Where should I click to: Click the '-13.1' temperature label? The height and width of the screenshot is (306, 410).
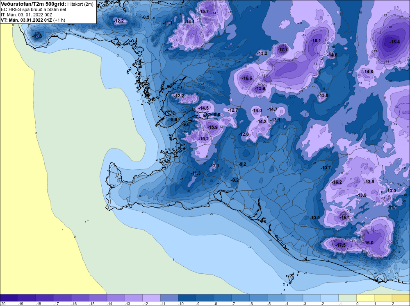click(x=275, y=120)
